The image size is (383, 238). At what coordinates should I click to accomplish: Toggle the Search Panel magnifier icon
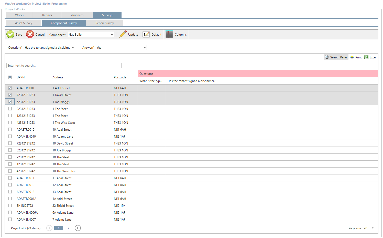[327, 57]
